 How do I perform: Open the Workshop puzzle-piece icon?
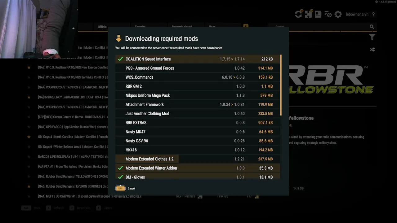pos(308,14)
